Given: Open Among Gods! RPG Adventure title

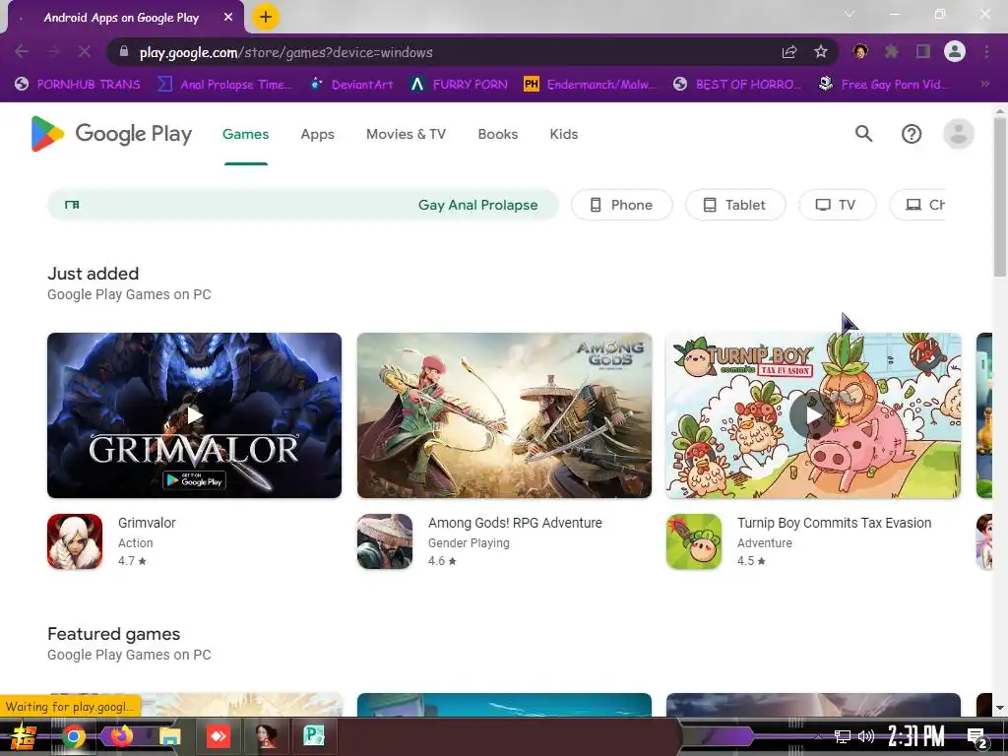Looking at the screenshot, I should point(515,523).
